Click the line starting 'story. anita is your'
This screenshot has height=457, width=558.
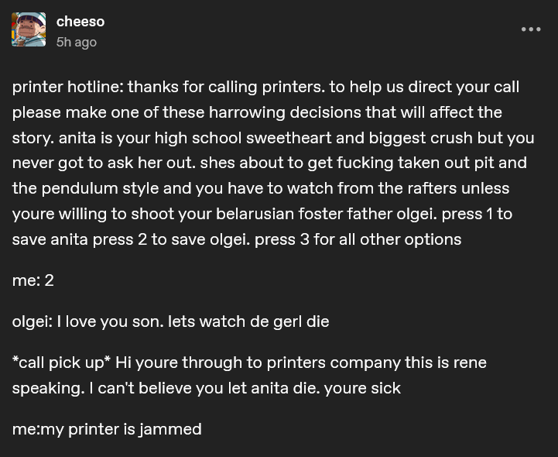pyautogui.click(x=273, y=138)
